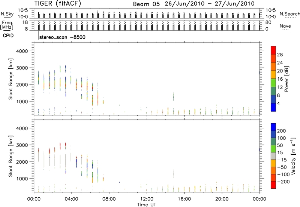300x207 pixels.
Task: Click the '200' tick label on velocity colorbar
Action: (x=282, y=131)
